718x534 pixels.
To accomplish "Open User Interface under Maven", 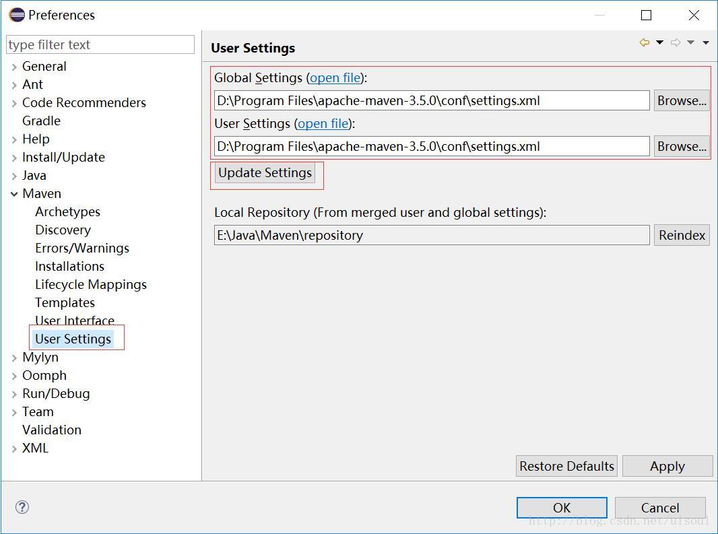I will coord(75,320).
